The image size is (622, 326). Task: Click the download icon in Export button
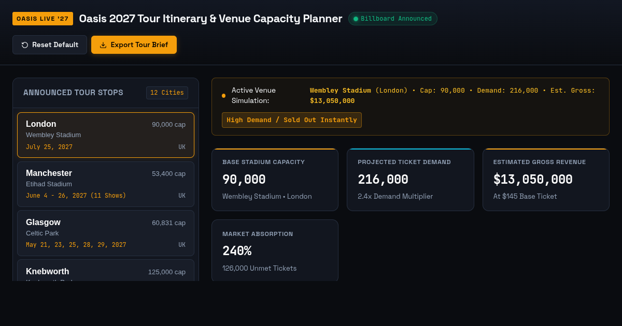pyautogui.click(x=103, y=45)
